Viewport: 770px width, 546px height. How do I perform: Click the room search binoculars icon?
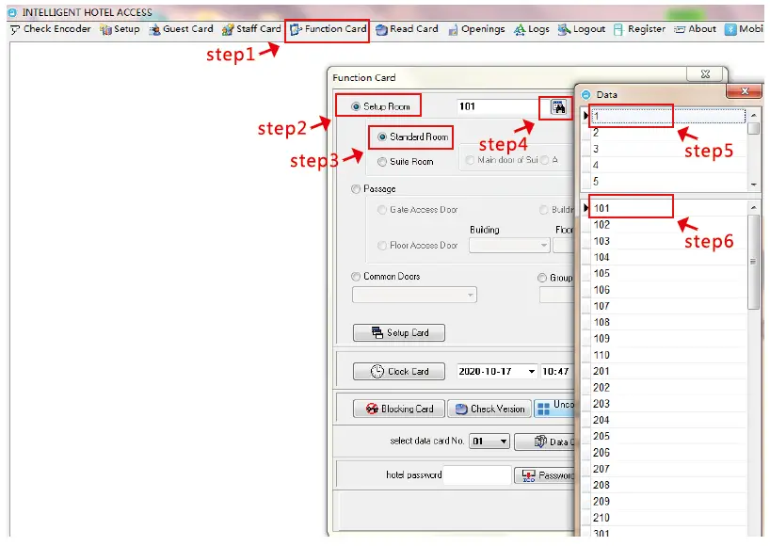(558, 107)
